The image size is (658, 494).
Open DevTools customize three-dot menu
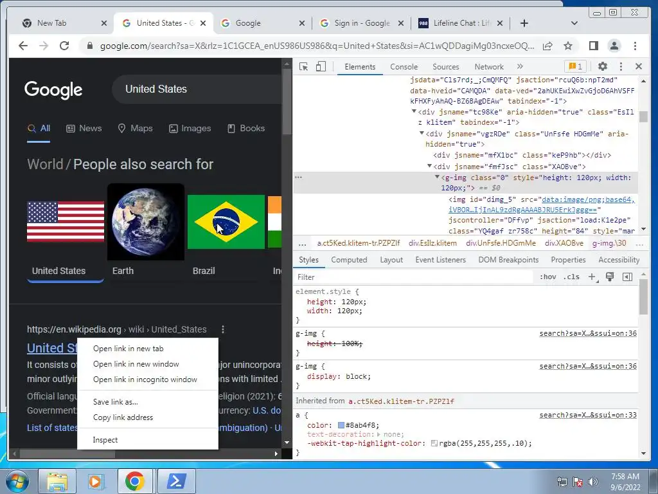[x=621, y=66]
